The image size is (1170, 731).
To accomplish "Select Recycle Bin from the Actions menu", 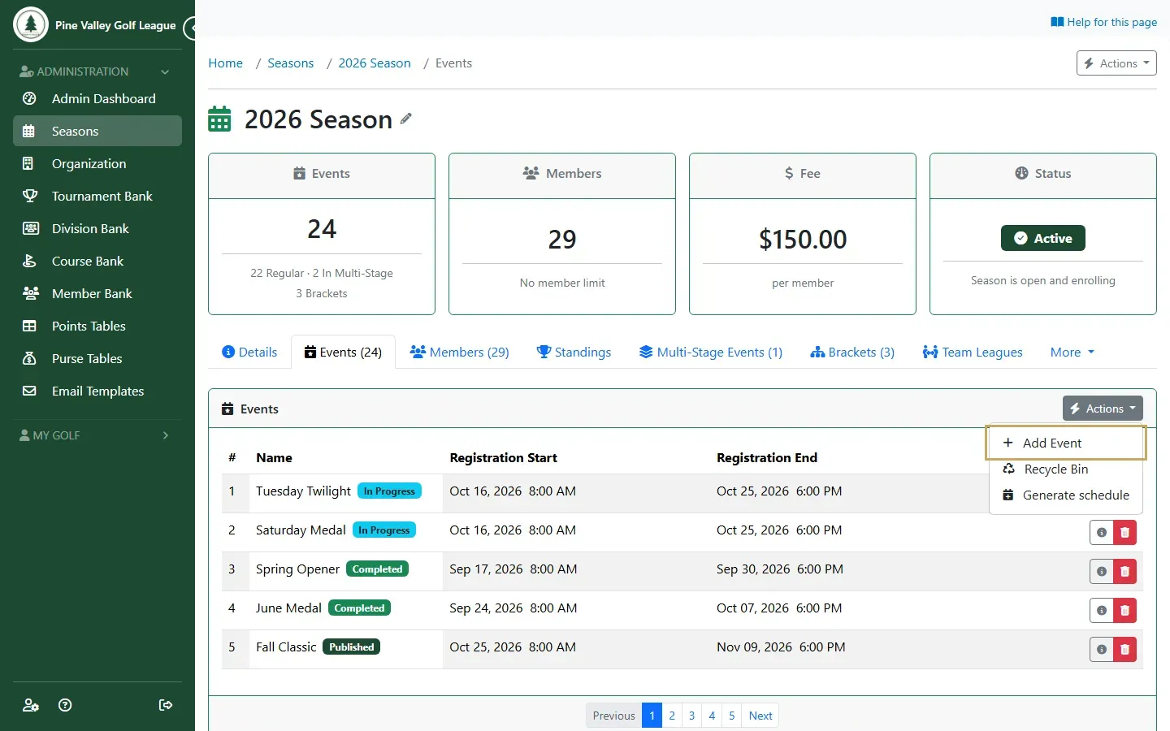I will (1066, 469).
